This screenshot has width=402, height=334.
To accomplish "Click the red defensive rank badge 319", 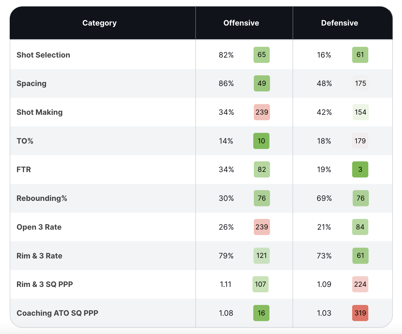I will (360, 313).
